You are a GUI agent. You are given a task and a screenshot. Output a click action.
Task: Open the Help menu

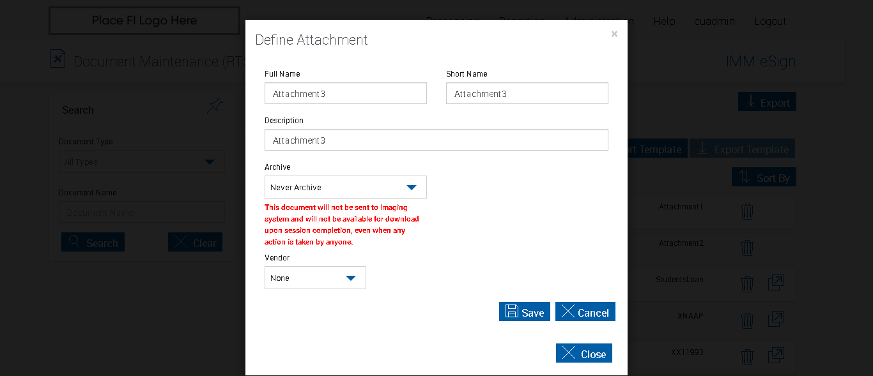click(x=664, y=21)
